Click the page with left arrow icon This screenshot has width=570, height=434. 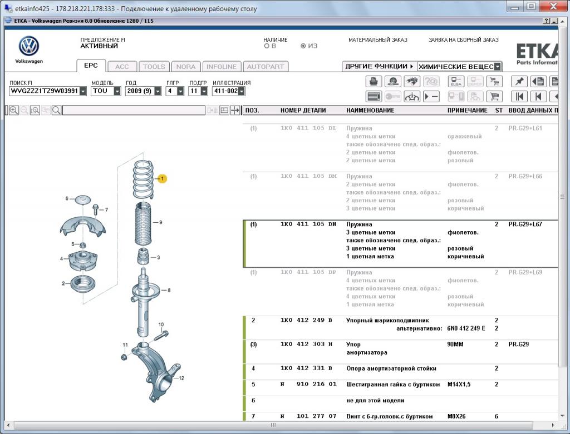pyautogui.click(x=538, y=81)
